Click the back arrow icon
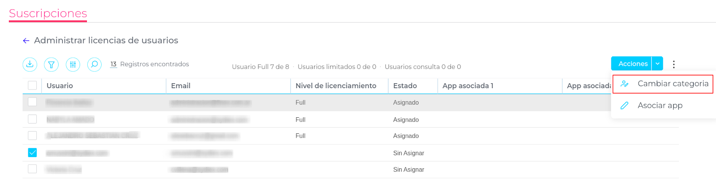The height and width of the screenshot is (179, 716). click(x=26, y=41)
